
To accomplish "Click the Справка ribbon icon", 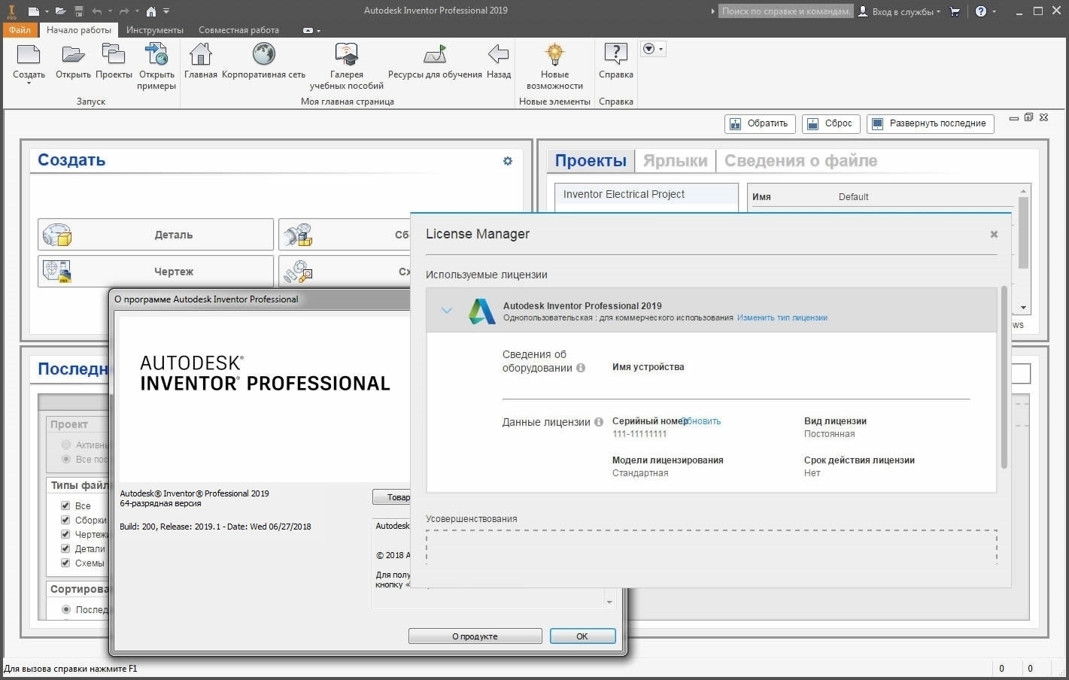I will pyautogui.click(x=615, y=55).
